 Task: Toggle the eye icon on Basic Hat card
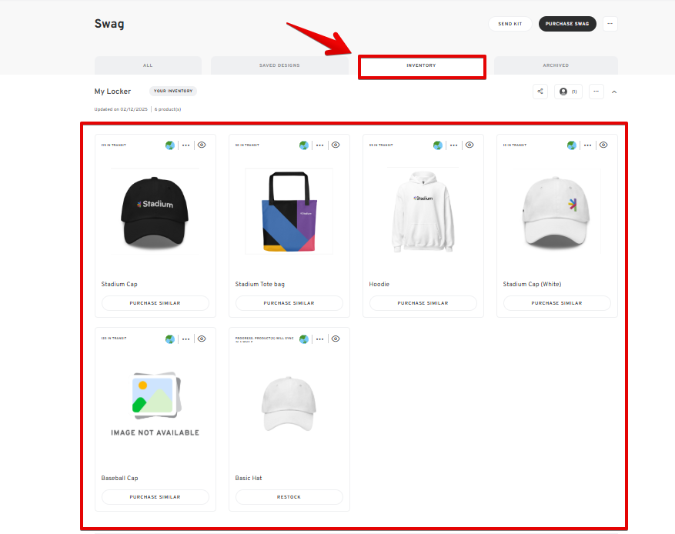(x=336, y=339)
